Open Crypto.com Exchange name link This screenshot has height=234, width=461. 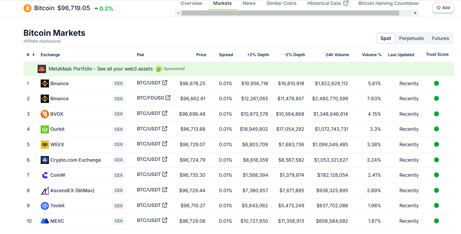pos(76,160)
